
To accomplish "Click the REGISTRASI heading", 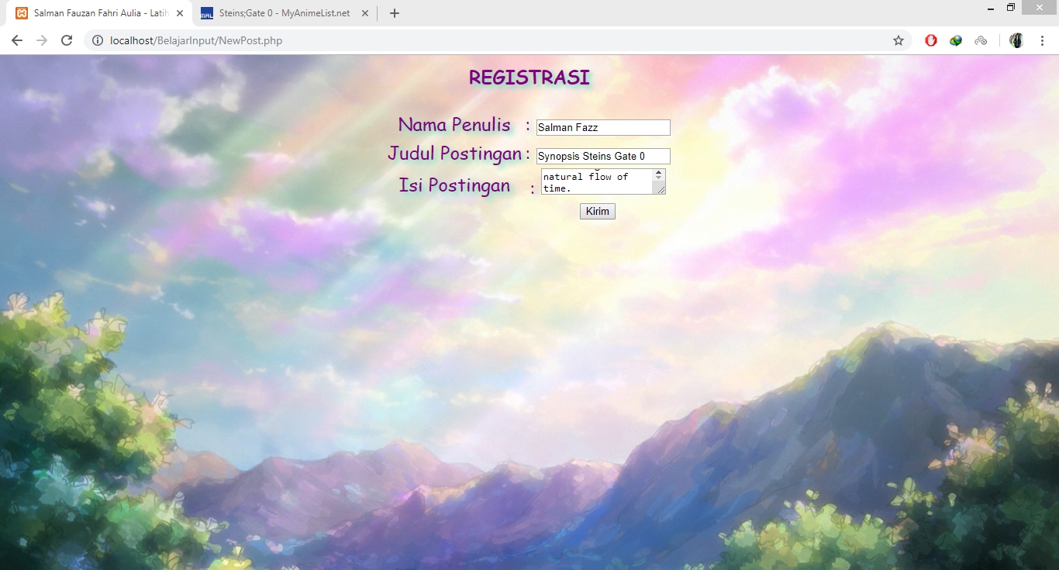I will tap(529, 78).
